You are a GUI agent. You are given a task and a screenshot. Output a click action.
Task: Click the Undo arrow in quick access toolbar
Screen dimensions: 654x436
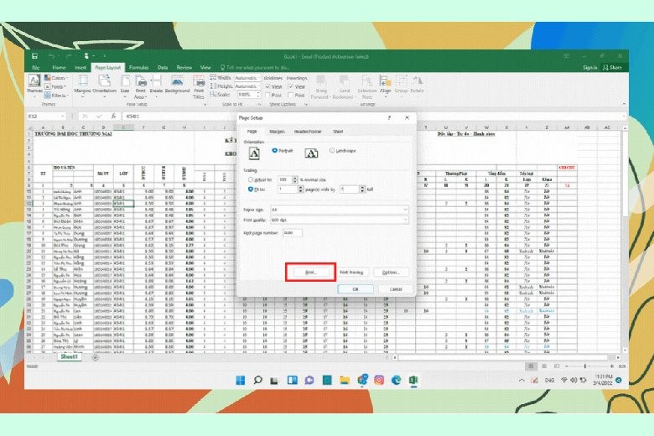pyautogui.click(x=52, y=56)
